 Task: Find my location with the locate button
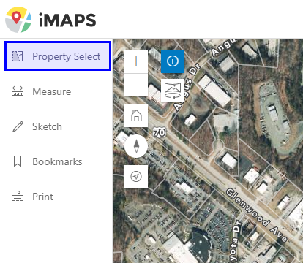(136, 177)
